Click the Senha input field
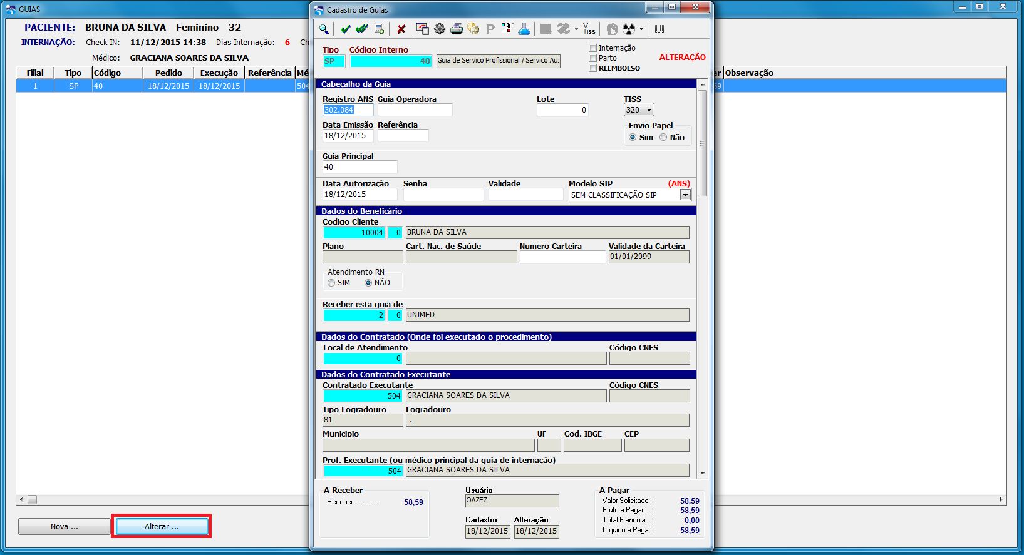 (x=443, y=195)
